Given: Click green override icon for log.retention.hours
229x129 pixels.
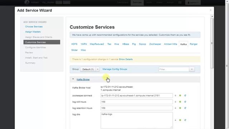Looking at the screenshot, I should 180,108.
